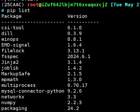
Task: Click the 'EMD-signal' package name
Action: point(16,45)
